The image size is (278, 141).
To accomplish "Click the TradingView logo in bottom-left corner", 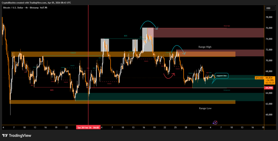I will tap(17, 135).
